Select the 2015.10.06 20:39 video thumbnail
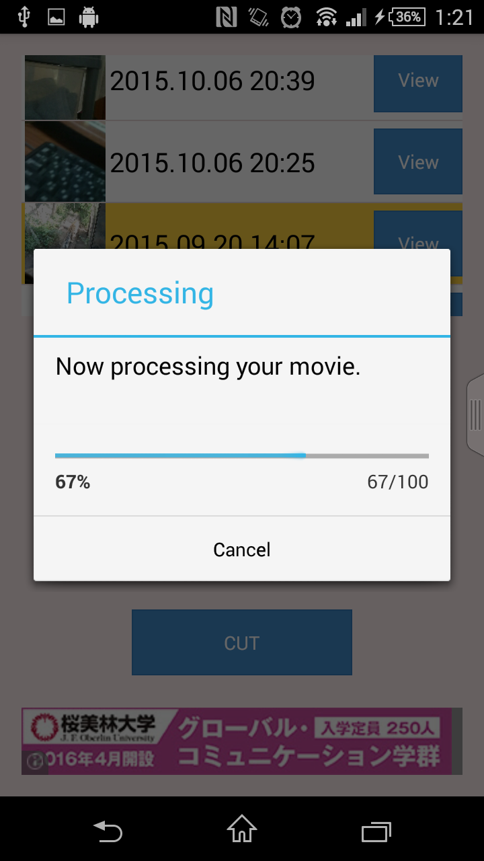This screenshot has height=861, width=484. tap(65, 87)
